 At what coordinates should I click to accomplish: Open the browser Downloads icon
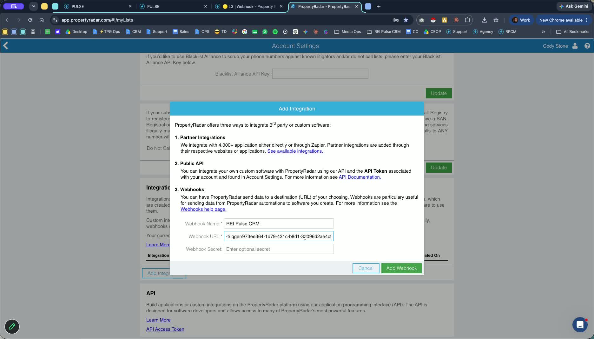coord(485,20)
